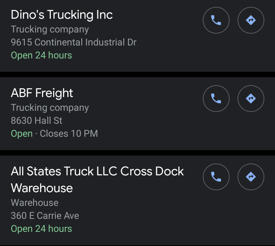Open Dino's Trucking Inc listing title

point(62,15)
